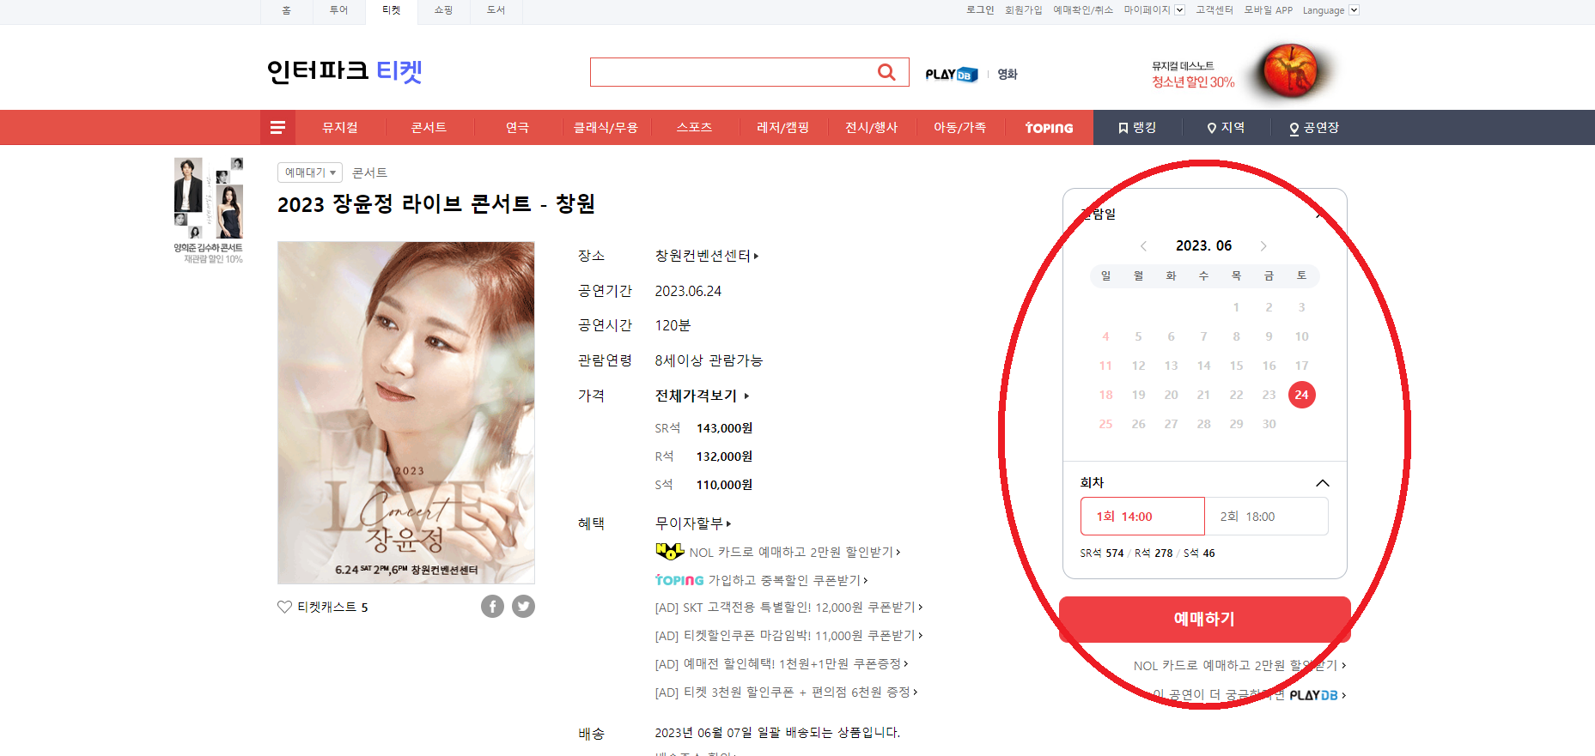Screen dimensions: 1595x756
Task: Open the 연극 category menu
Action: 517,128
